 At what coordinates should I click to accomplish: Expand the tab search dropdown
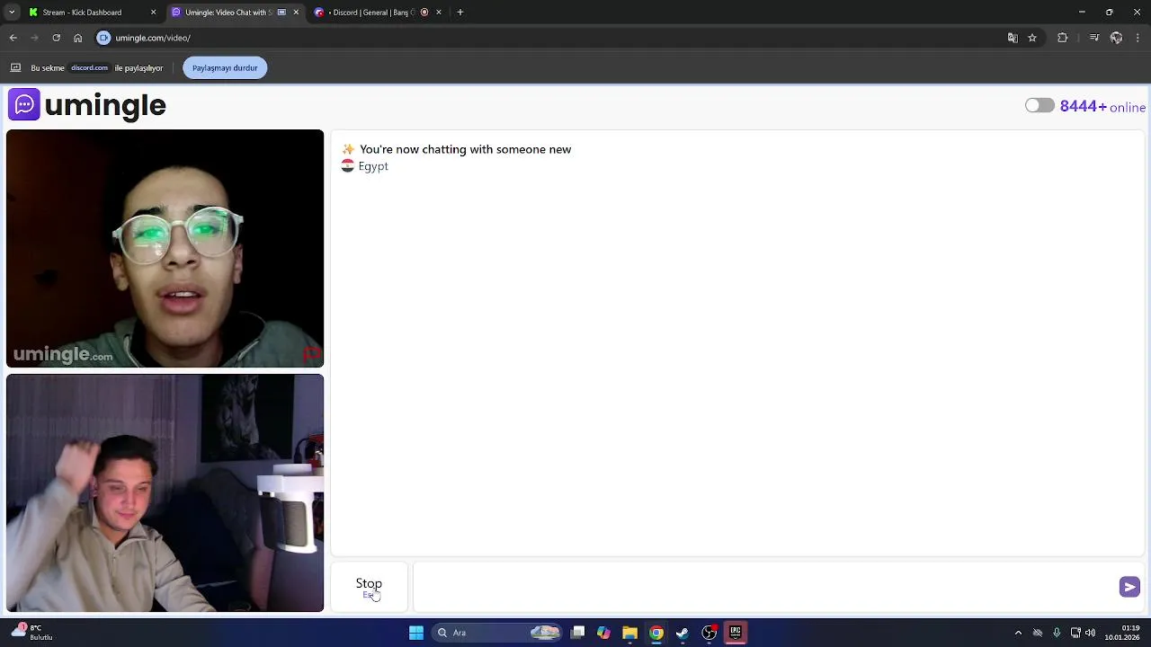pos(12,13)
